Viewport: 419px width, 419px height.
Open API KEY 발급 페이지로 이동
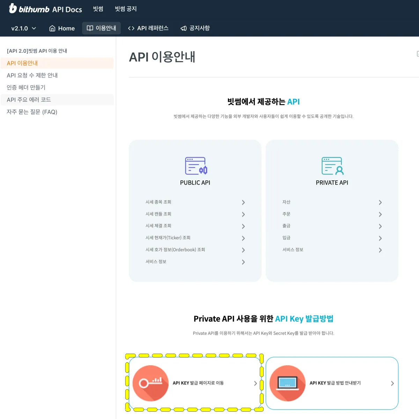point(195,383)
